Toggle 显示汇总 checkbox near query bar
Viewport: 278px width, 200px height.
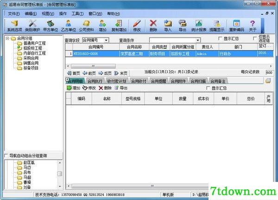coord(220,39)
